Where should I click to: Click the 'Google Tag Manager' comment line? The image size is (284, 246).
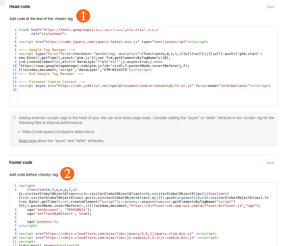tap(47, 50)
